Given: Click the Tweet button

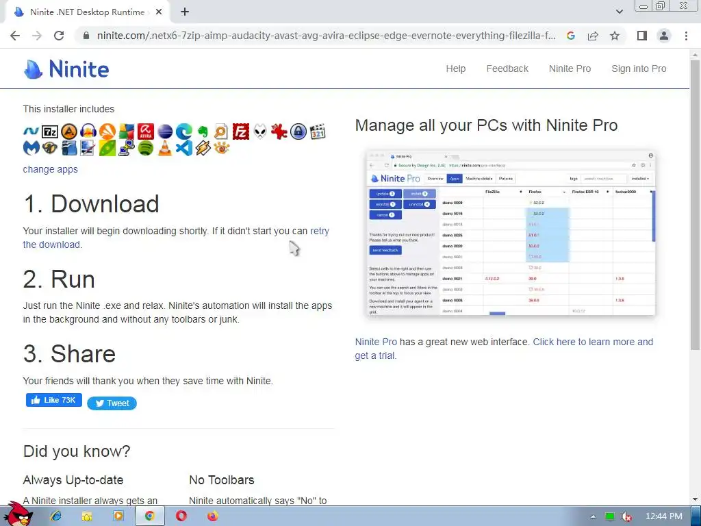Looking at the screenshot, I should click(x=112, y=403).
